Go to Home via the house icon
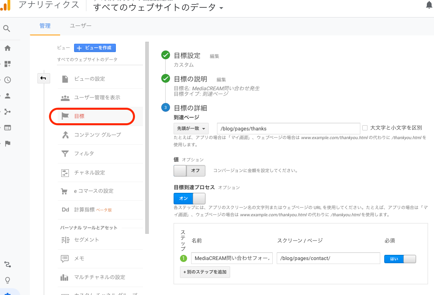Screen dimensions: 434x295 pyautogui.click(x=8, y=48)
